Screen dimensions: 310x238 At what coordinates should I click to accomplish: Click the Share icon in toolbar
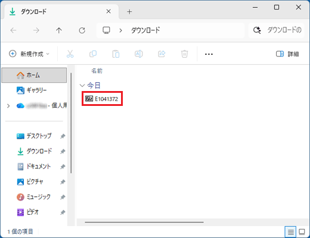[162, 54]
